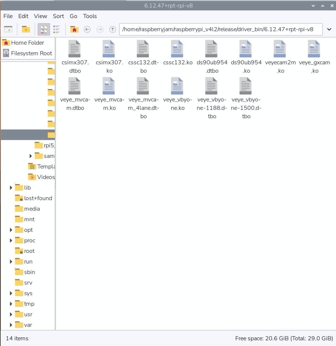Open the Sort menu

[x=58, y=16]
